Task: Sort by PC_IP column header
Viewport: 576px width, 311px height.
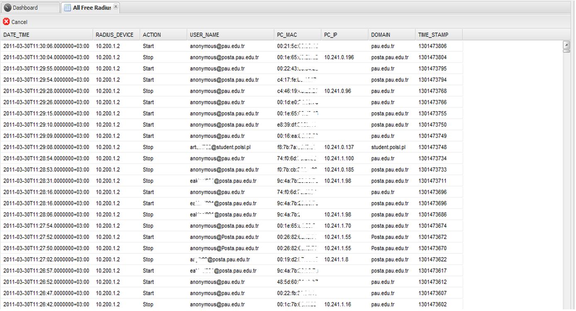Action: [x=345, y=35]
